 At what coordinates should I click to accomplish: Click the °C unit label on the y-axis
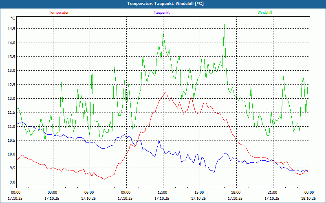[13, 18]
